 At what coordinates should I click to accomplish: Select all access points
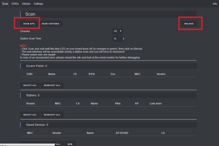[x=30, y=85]
